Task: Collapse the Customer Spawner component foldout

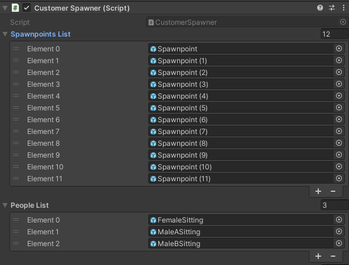Action: pyautogui.click(x=5, y=8)
